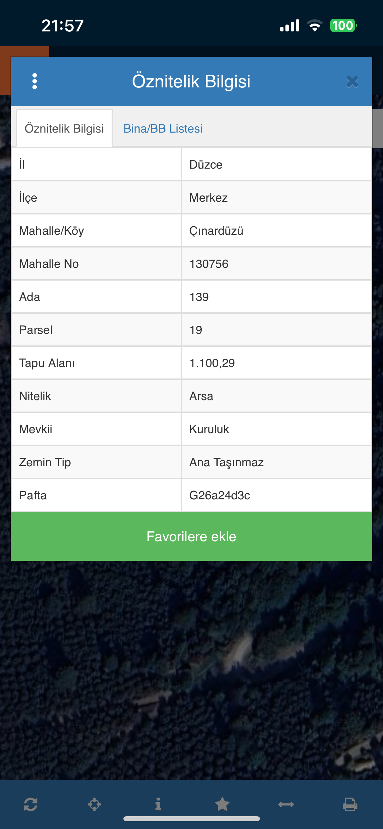The width and height of the screenshot is (383, 829).
Task: Open the three-dot options menu
Action: click(x=35, y=81)
